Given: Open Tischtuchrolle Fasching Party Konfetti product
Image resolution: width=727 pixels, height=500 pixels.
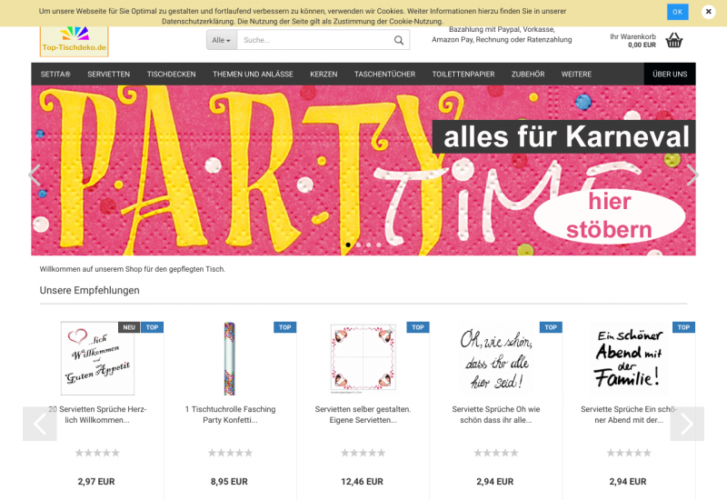Looking at the screenshot, I should pyautogui.click(x=230, y=415).
